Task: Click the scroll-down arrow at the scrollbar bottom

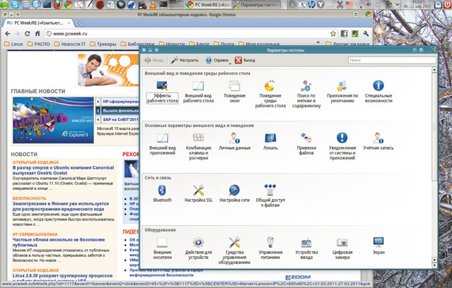Action: click(x=434, y=265)
